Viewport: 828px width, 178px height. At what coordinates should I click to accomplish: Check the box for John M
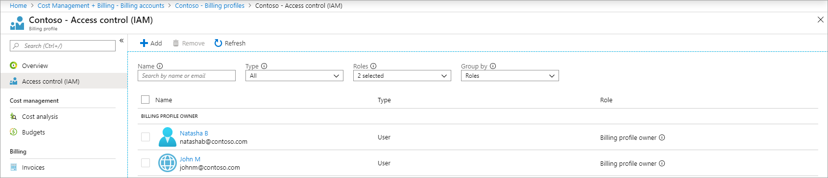146,163
